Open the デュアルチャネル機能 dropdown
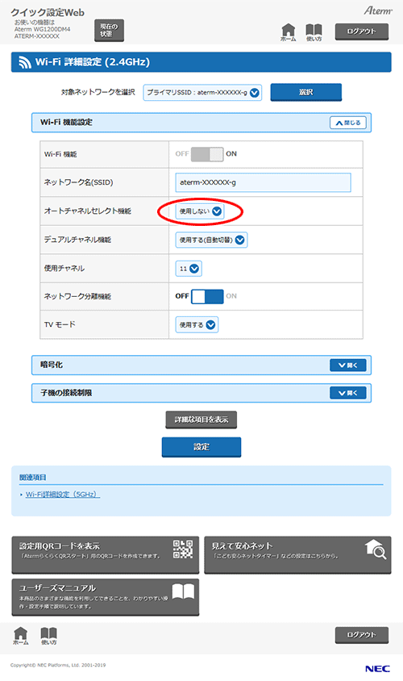Image resolution: width=403 pixels, height=681 pixels. [x=211, y=240]
